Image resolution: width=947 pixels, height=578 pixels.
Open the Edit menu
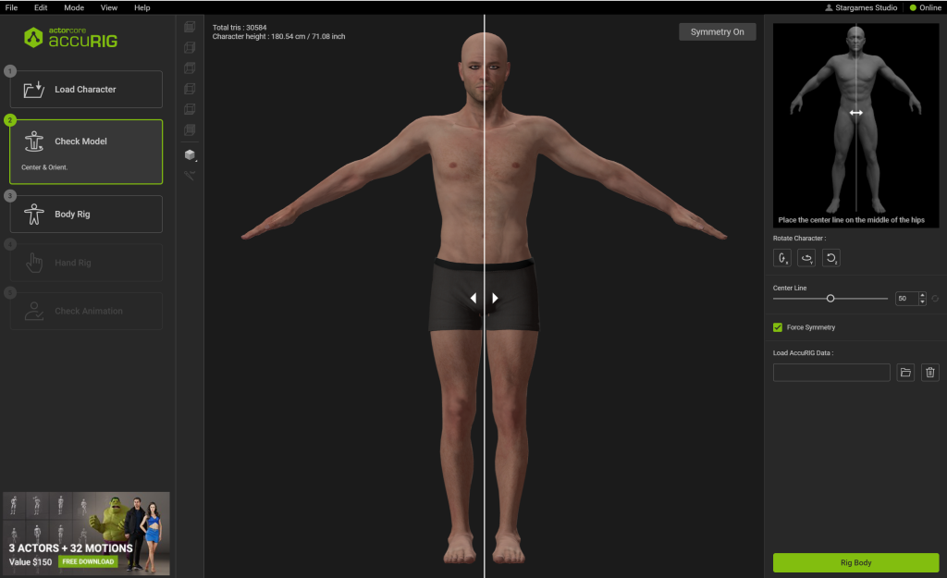(41, 7)
